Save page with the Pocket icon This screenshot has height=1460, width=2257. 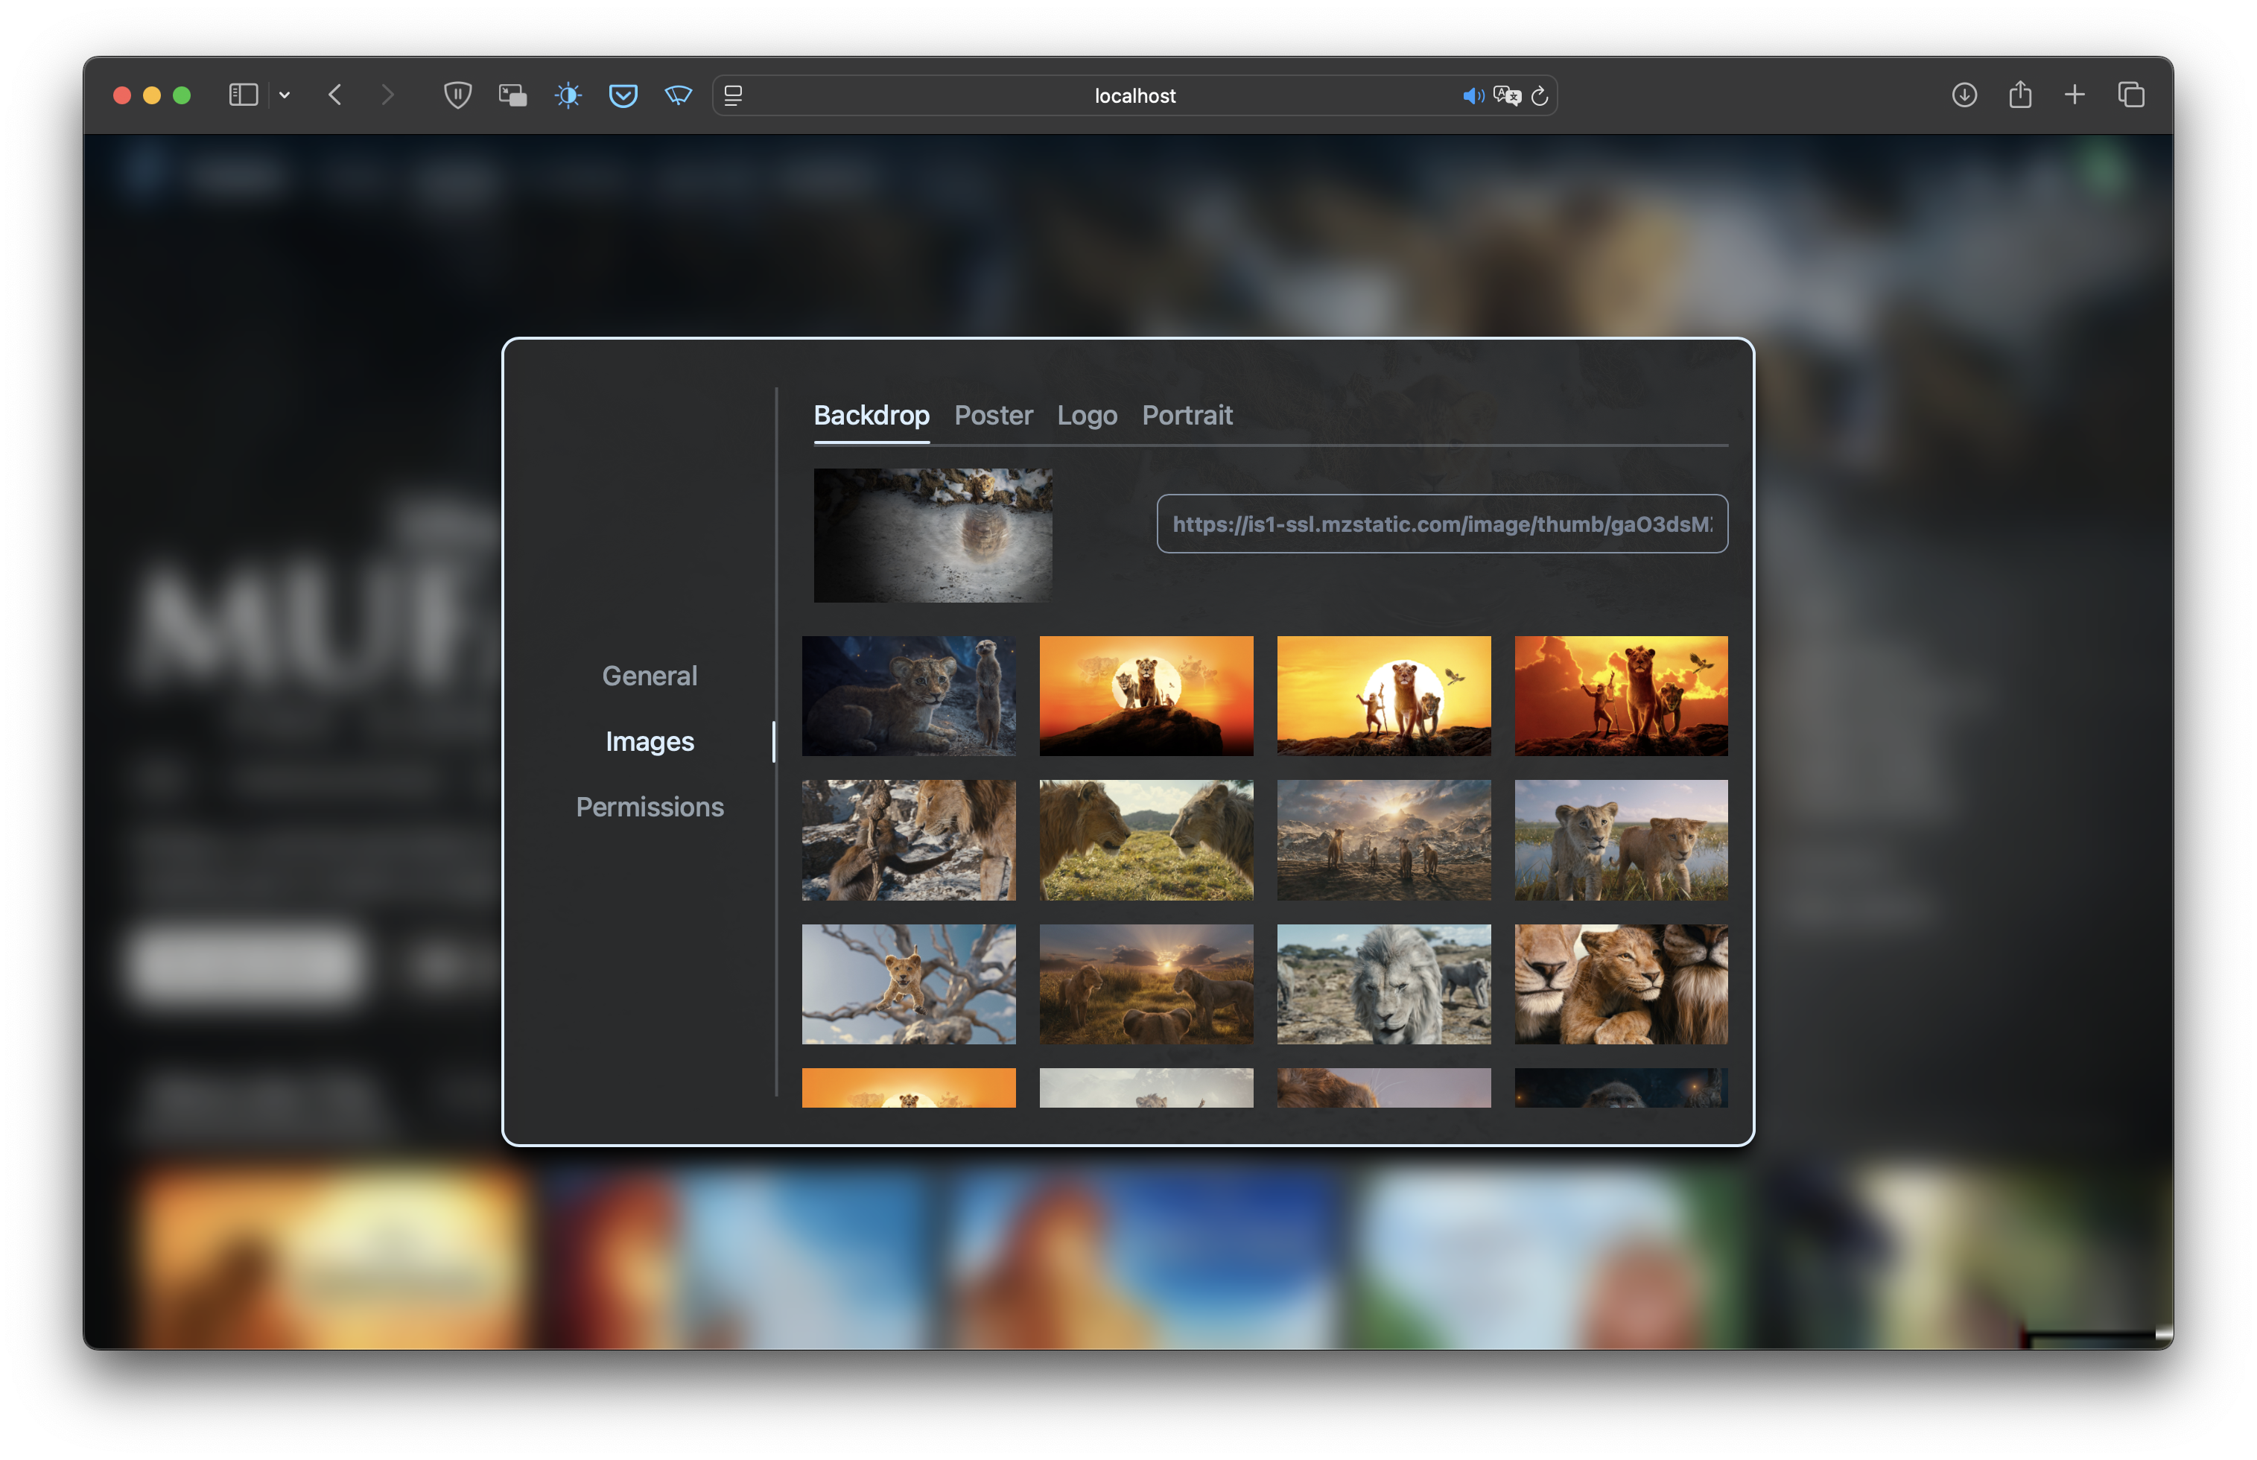point(623,95)
